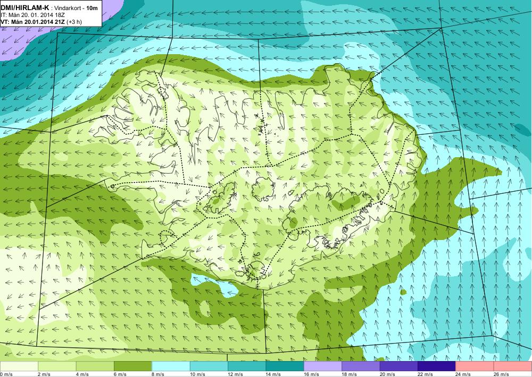
Task: Select the last pink swatch above 26 m/s
Action: (x=513, y=366)
